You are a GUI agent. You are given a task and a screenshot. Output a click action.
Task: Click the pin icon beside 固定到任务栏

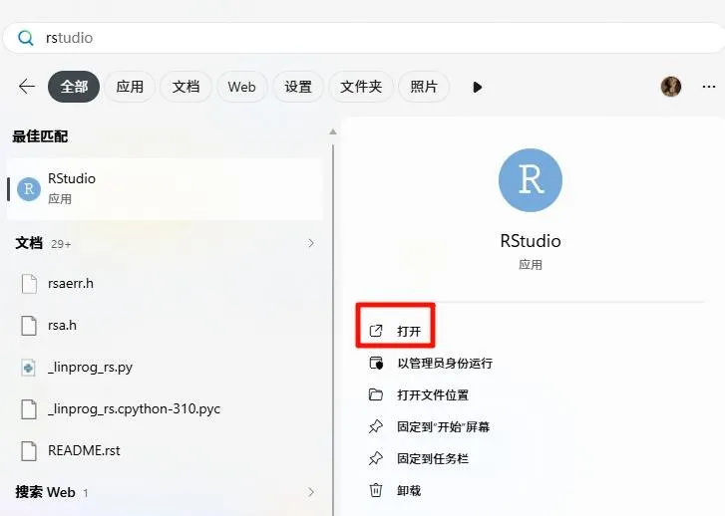click(x=376, y=458)
